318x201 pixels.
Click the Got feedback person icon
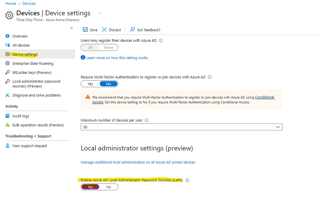click(x=132, y=30)
